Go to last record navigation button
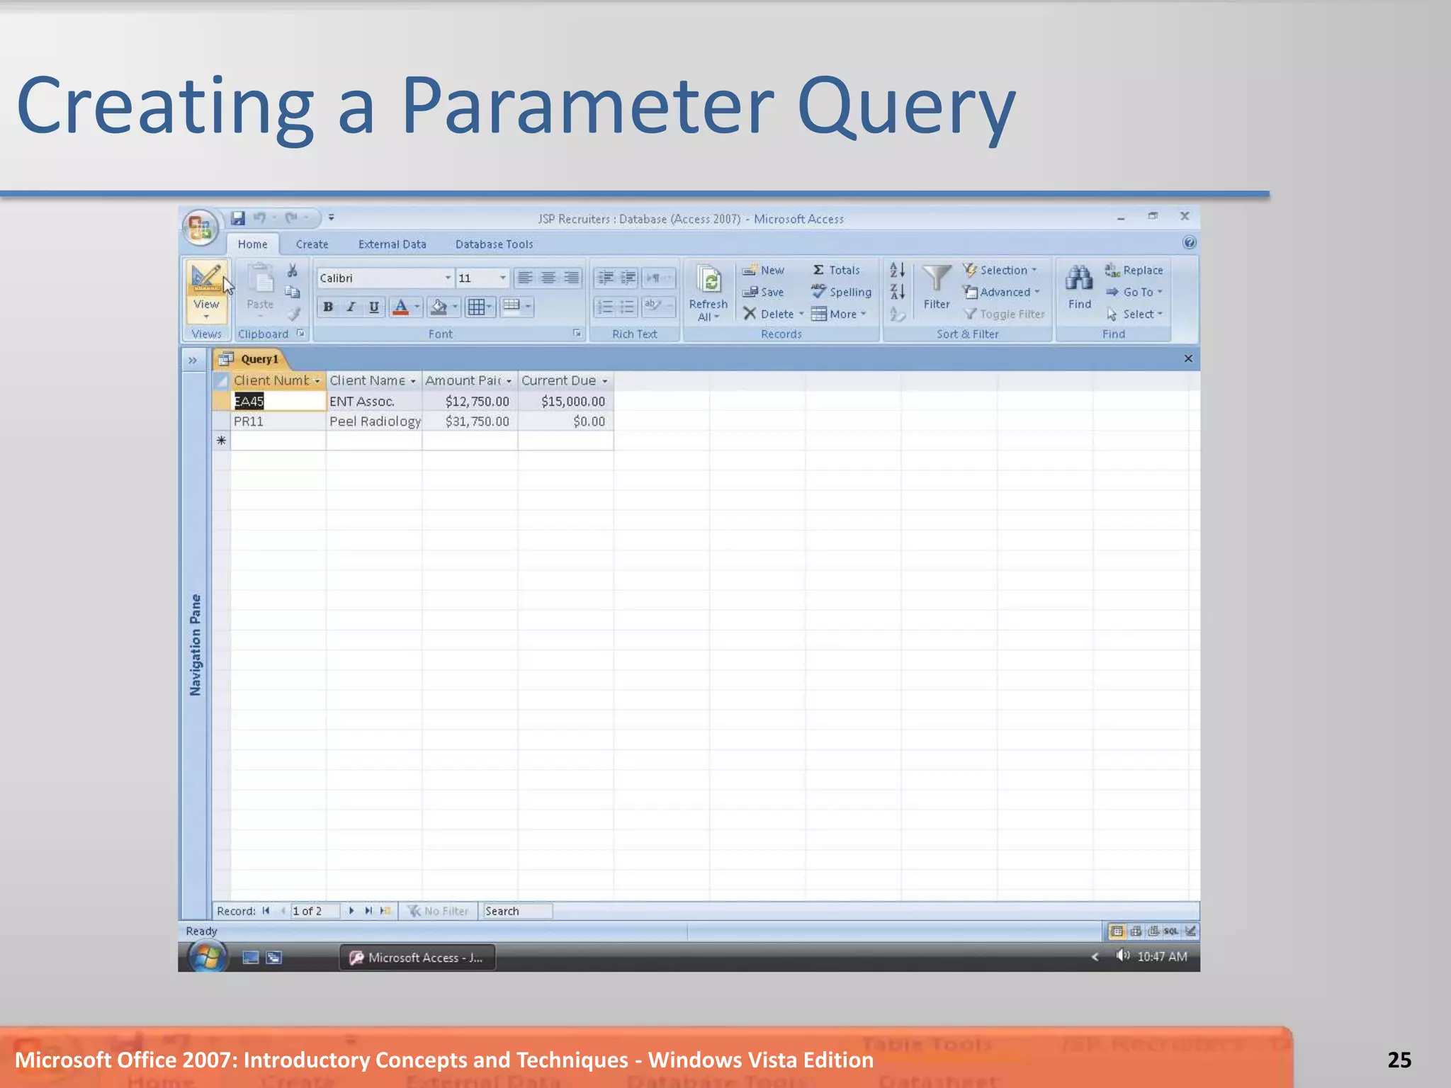 click(368, 911)
